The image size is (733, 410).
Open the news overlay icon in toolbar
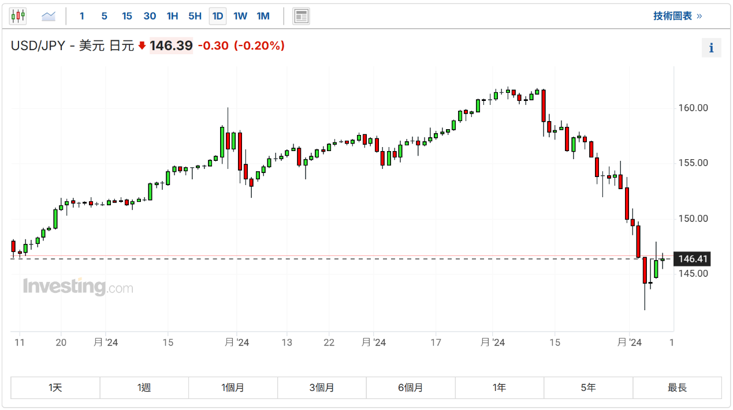click(x=301, y=16)
